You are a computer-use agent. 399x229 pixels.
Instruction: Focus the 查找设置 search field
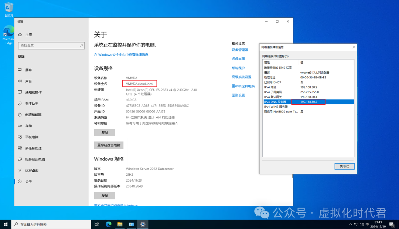[51, 46]
